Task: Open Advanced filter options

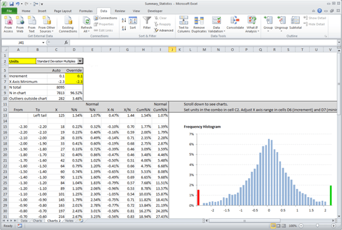Action: 164,31
